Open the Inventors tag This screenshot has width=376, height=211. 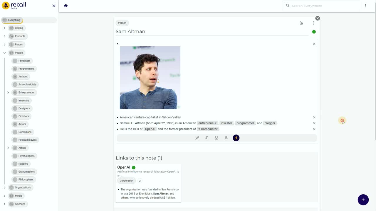pos(21,101)
